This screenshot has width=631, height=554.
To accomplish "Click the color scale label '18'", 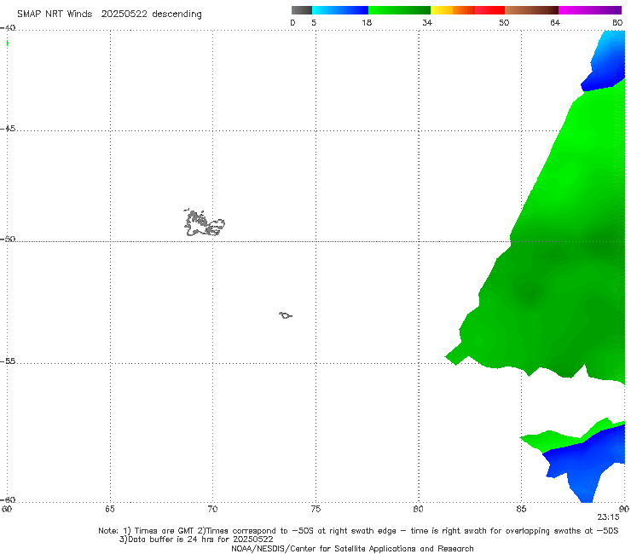I will (x=367, y=22).
